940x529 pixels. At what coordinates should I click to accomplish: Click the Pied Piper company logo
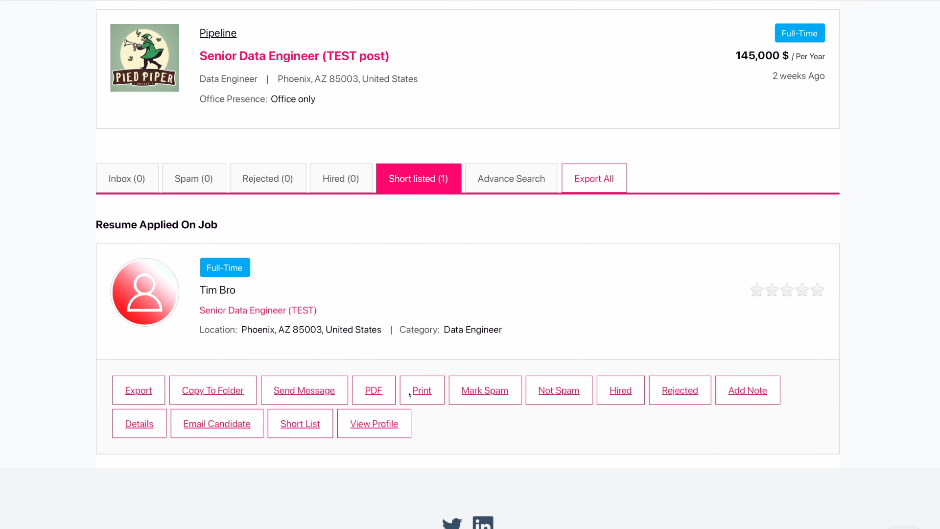tap(144, 58)
